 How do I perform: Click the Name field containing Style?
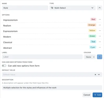coord(25,8)
